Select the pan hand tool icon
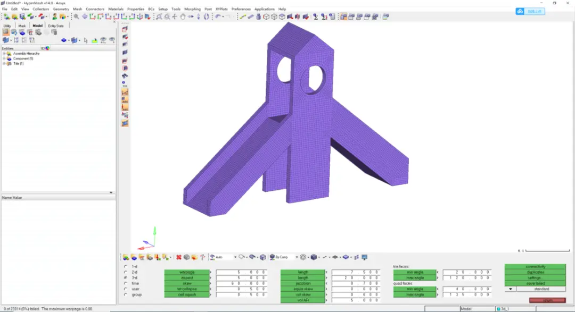Image resolution: width=575 pixels, height=312 pixels. click(183, 16)
